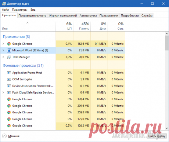Click the 21,8 МБ memory cell
169x142 pixels.
pyautogui.click(x=82, y=50)
